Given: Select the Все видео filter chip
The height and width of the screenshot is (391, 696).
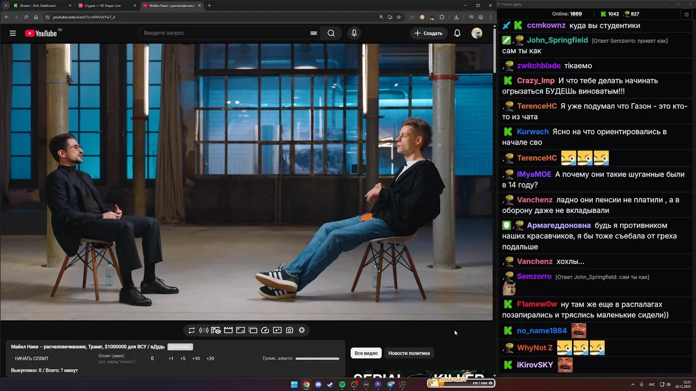Looking at the screenshot, I should click(366, 353).
